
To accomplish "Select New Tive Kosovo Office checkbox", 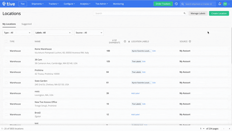I will coord(6,104).
